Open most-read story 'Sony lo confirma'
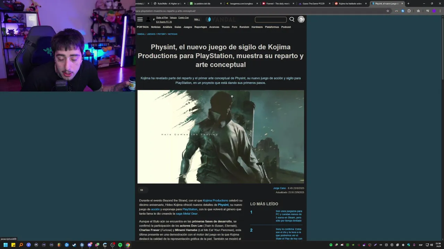Viewport: 444px width, 249px height. click(x=289, y=234)
